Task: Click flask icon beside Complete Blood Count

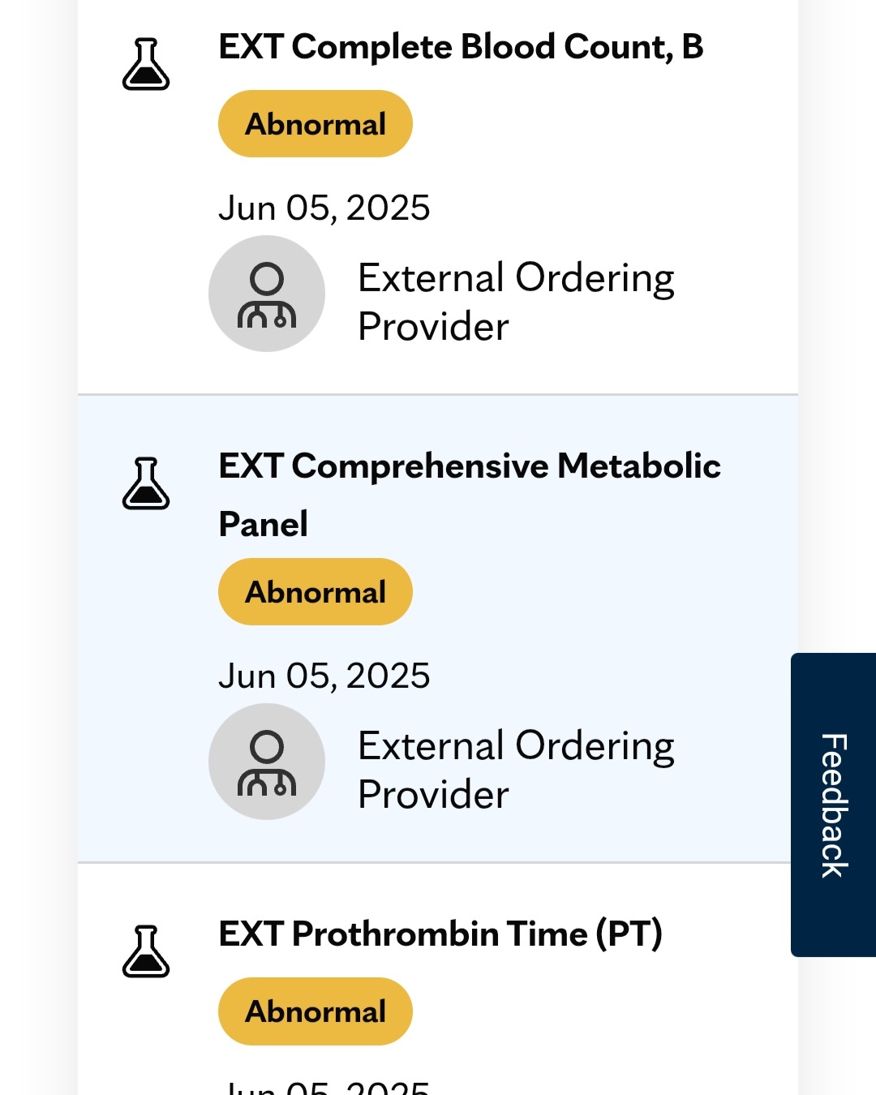Action: pyautogui.click(x=146, y=64)
